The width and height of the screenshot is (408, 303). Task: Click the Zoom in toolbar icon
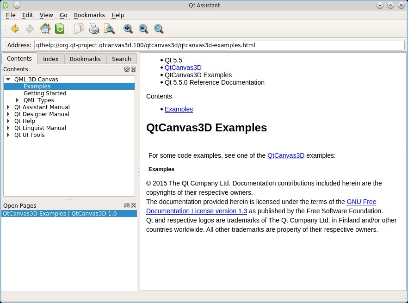coord(128,29)
